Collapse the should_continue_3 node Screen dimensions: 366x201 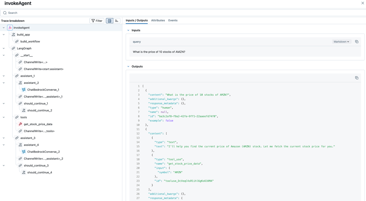point(4,166)
